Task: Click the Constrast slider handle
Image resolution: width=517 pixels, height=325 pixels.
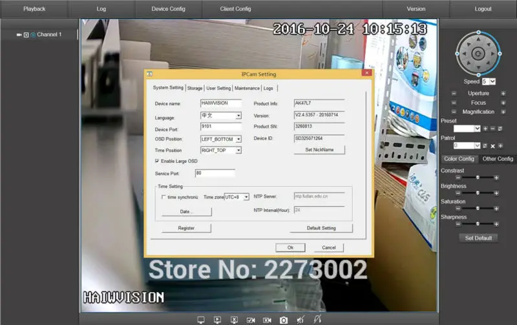Action: (478, 178)
